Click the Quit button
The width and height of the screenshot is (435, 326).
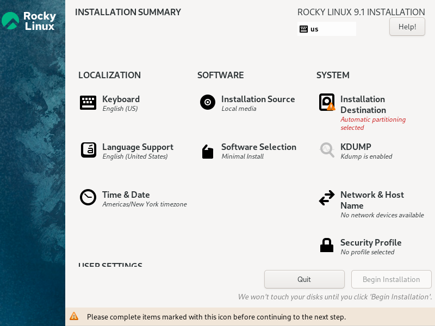pos(304,279)
